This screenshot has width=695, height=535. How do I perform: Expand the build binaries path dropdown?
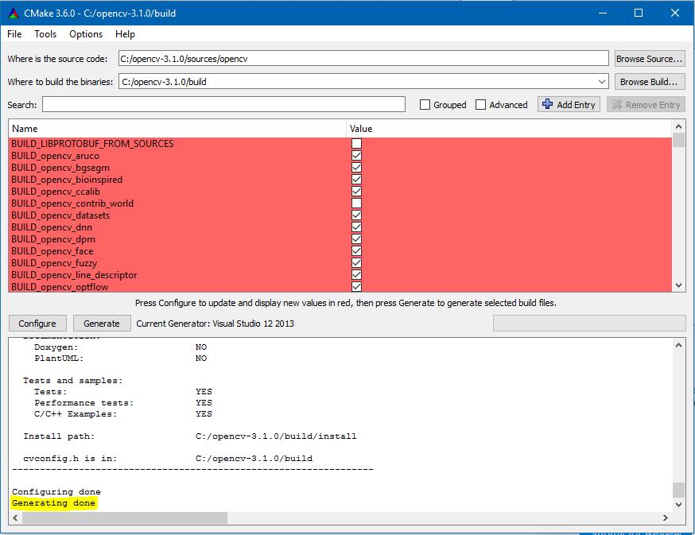(x=601, y=82)
